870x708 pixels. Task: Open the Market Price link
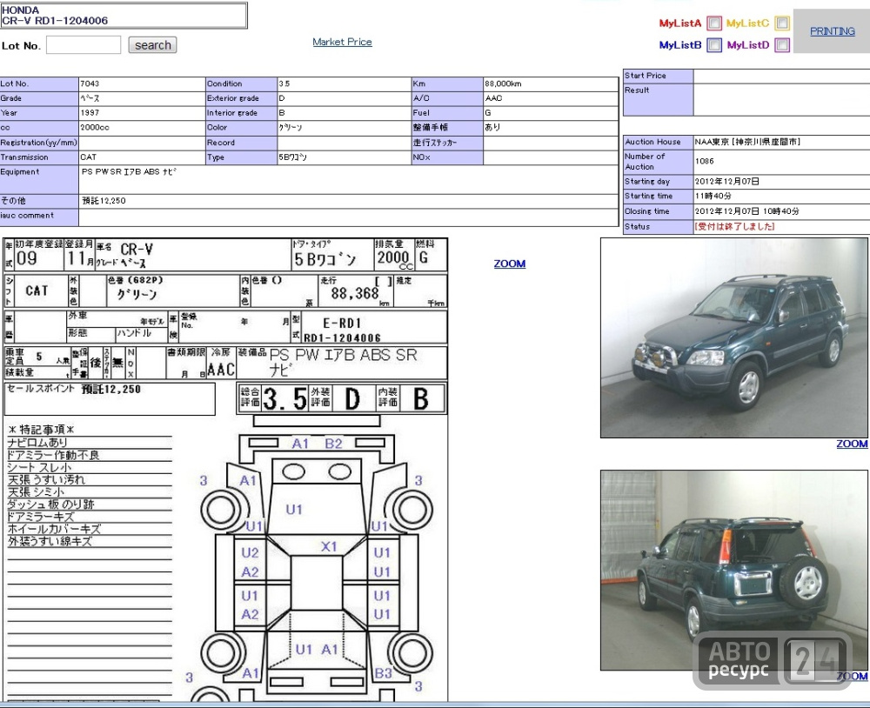[342, 42]
